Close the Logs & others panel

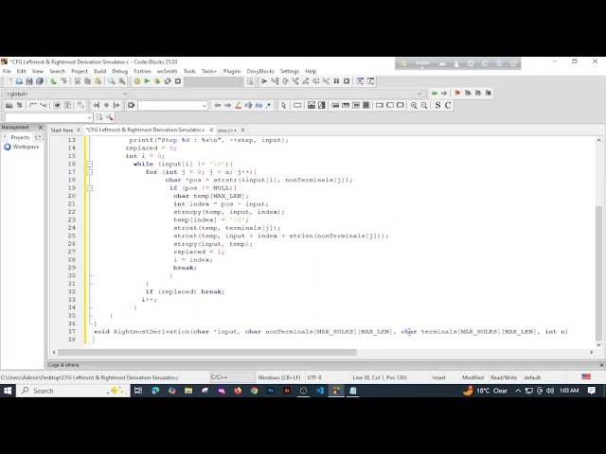pyautogui.click(x=601, y=365)
